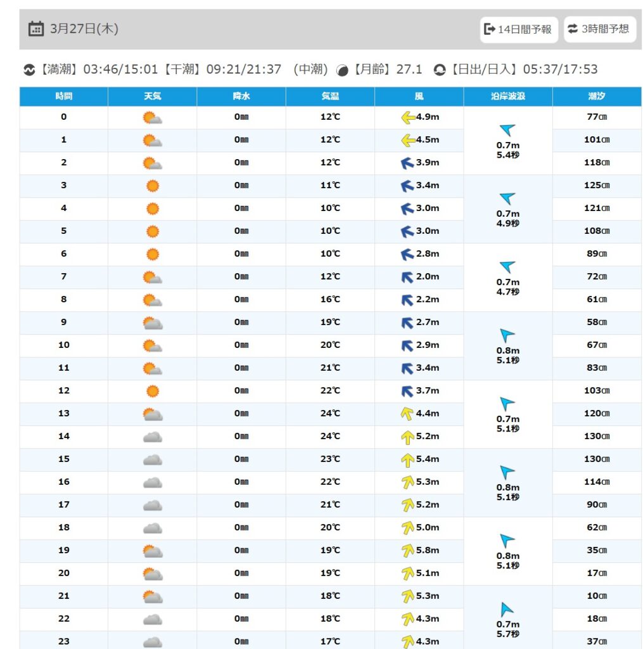Click the 沿岸波浪 column header

(x=508, y=96)
